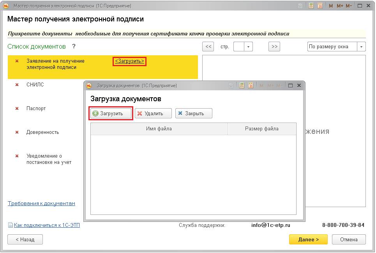Click red cross next to Заявление на получение

[17, 61]
